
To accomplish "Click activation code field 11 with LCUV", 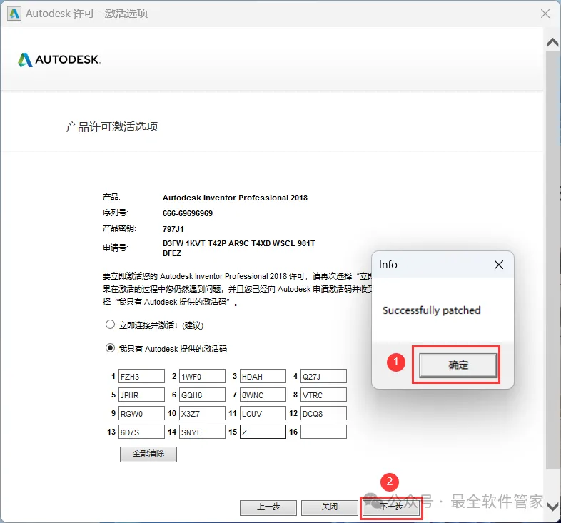I will 263,414.
